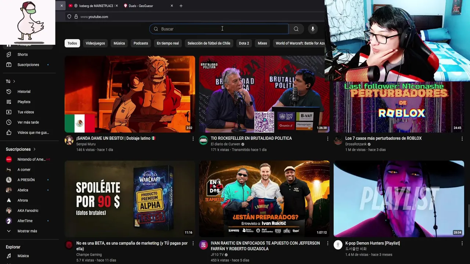
Task: Open options menu for SANDA DAME UN BESITO video
Action: (x=193, y=139)
